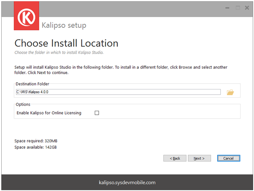Image resolution: width=254 pixels, height=191 pixels.
Task: Click the 'Enable Kalipso for Online Licensing' label
Action: click(x=49, y=113)
